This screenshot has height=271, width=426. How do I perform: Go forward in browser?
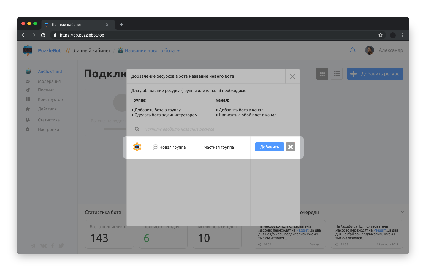coord(34,35)
